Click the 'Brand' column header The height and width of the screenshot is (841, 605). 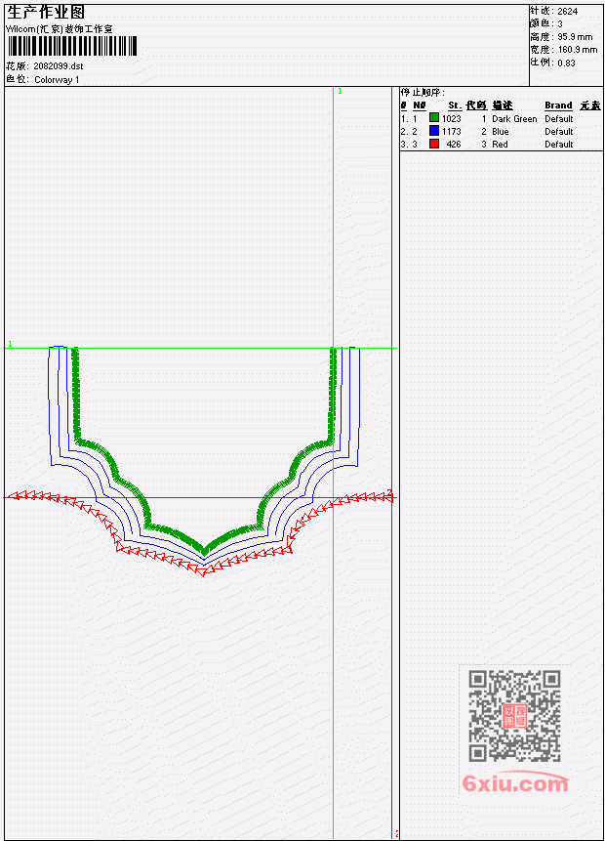(558, 105)
